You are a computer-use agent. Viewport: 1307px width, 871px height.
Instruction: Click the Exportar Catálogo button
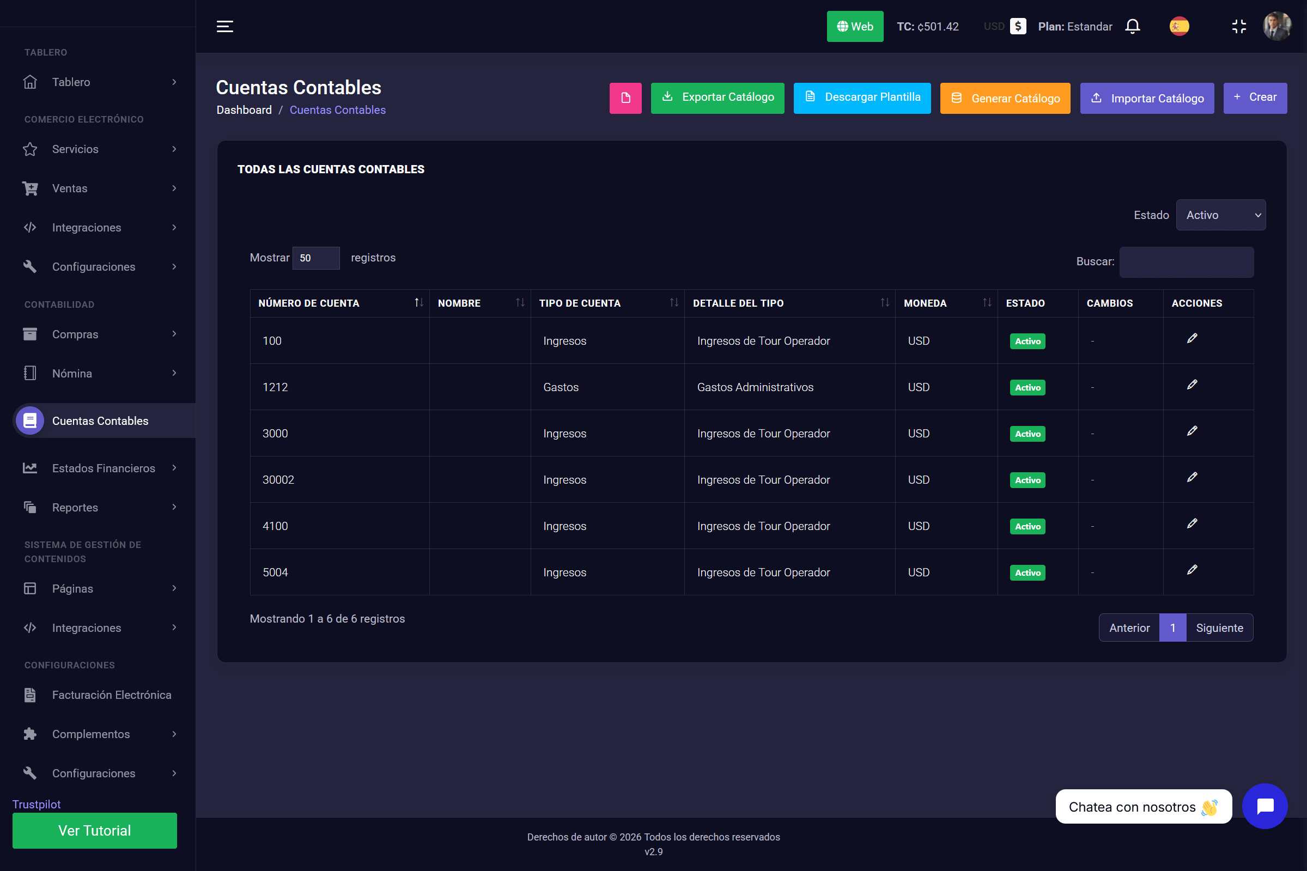(x=717, y=98)
